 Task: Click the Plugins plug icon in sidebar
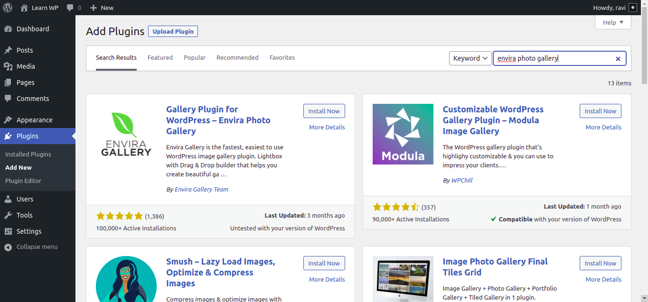pos(8,136)
